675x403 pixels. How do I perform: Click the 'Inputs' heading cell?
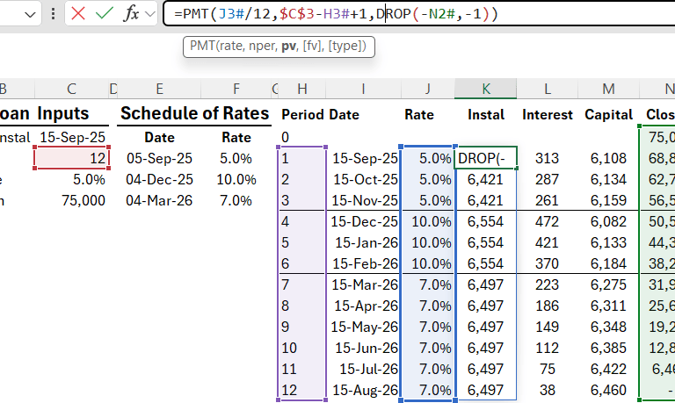[x=63, y=113]
